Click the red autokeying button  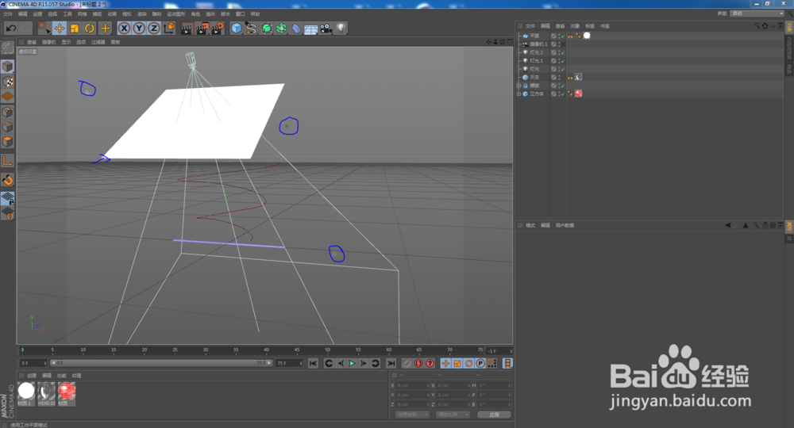coord(418,363)
